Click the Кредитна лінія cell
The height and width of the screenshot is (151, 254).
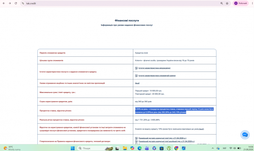(x=175, y=53)
